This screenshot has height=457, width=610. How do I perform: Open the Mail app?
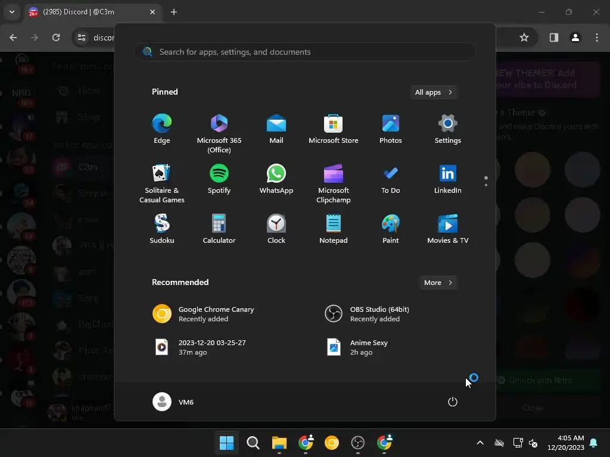(276, 129)
